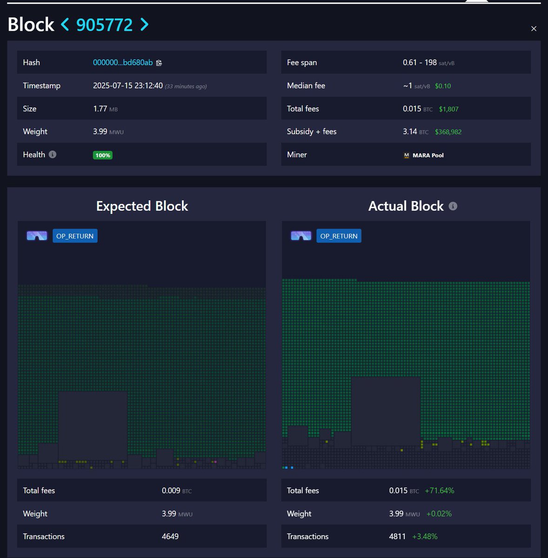Select the large transaction square in Actual Block
The width and height of the screenshot is (548, 558).
tap(386, 412)
